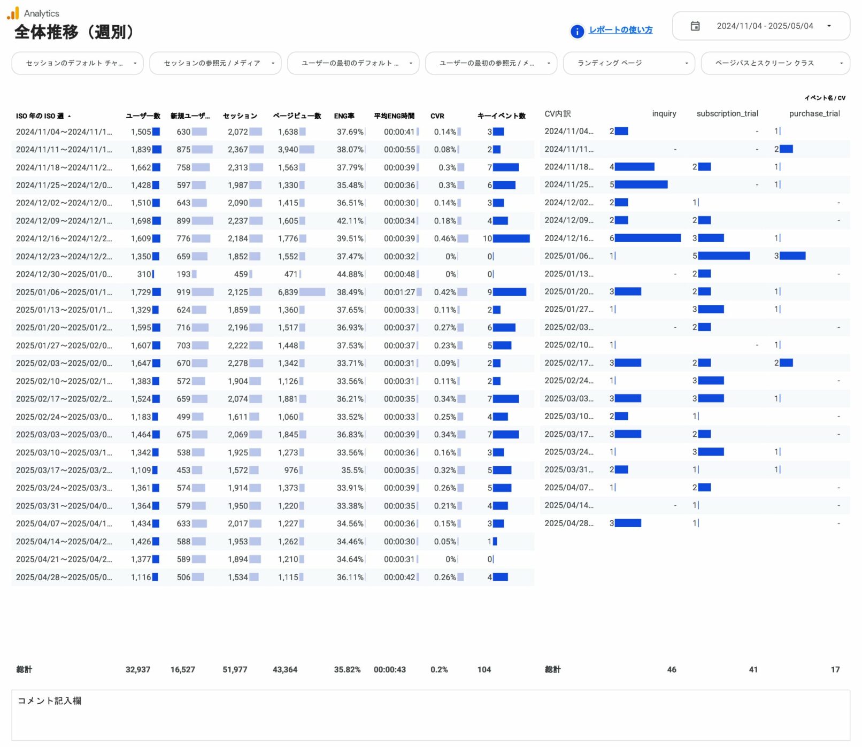Expand the セッションのデフォルト チャネル filter

pyautogui.click(x=77, y=63)
